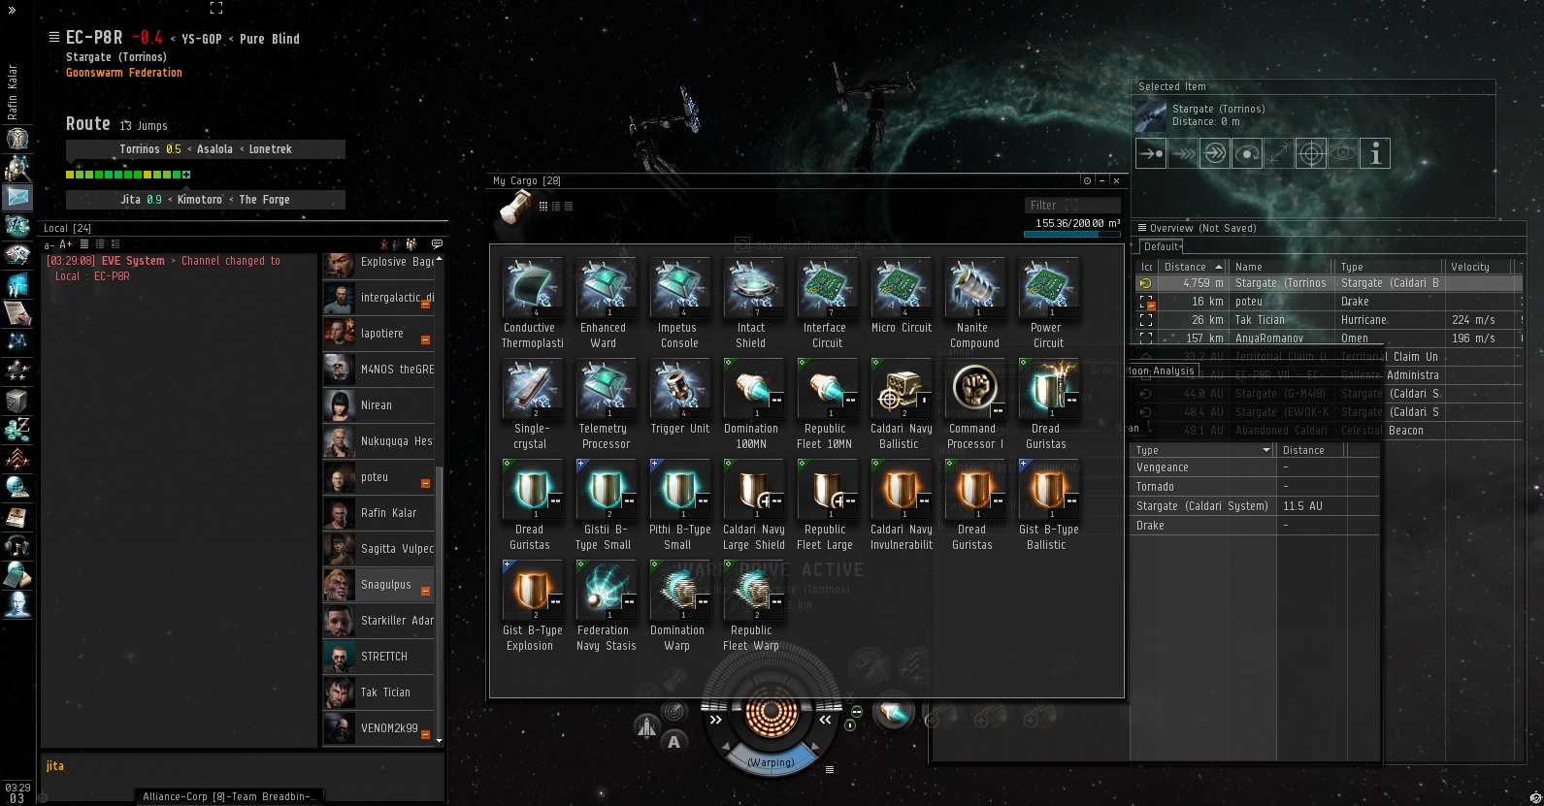Select Snagulpus in Local member list
Image resolution: width=1544 pixels, height=806 pixels.
click(x=379, y=585)
